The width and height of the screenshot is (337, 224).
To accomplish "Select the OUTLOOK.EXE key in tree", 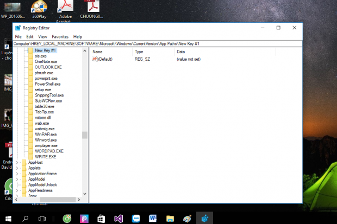I will [48, 67].
